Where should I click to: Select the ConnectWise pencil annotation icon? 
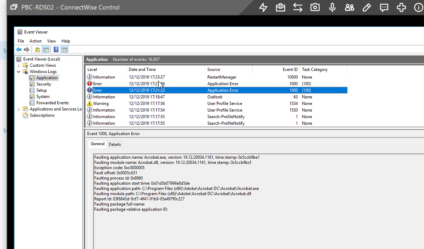click(367, 7)
